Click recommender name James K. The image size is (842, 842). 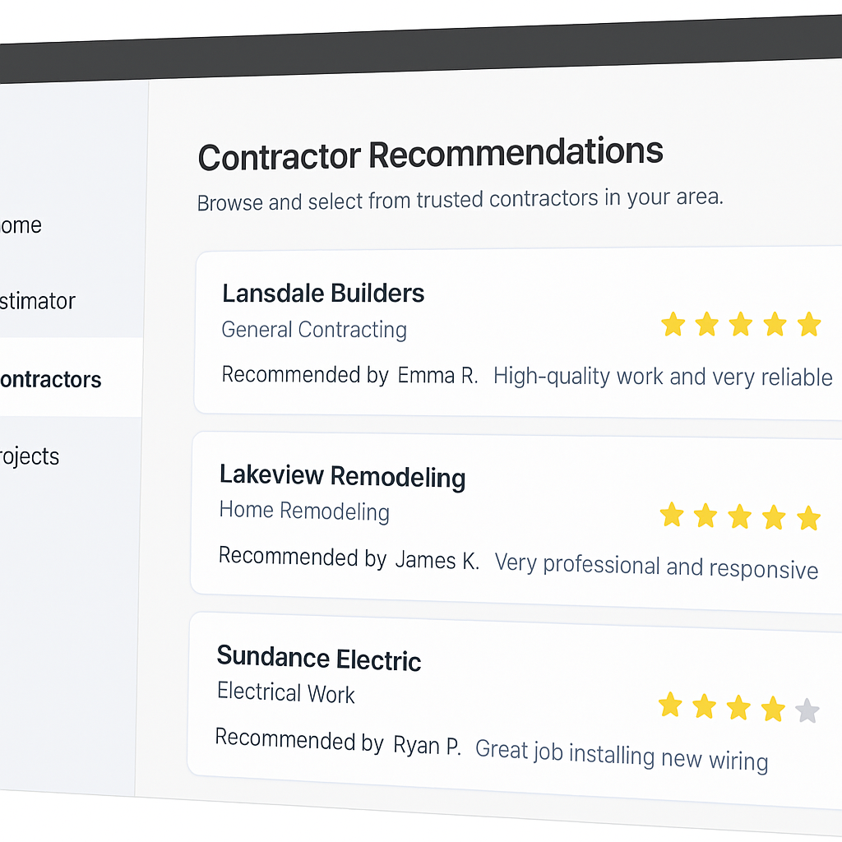pyautogui.click(x=437, y=561)
